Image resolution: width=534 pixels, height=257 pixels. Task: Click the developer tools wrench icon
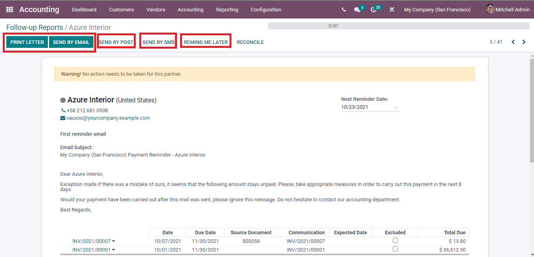pyautogui.click(x=392, y=9)
